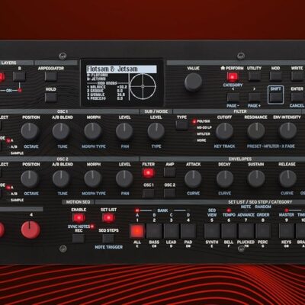
Task: Click the envelope Sustain knob
Action: tap(256, 178)
